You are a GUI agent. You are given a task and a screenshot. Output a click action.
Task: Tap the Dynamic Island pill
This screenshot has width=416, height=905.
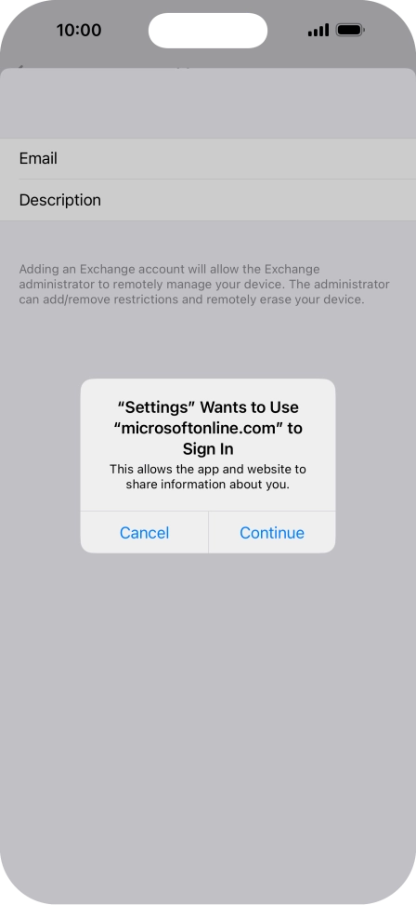pyautogui.click(x=208, y=30)
